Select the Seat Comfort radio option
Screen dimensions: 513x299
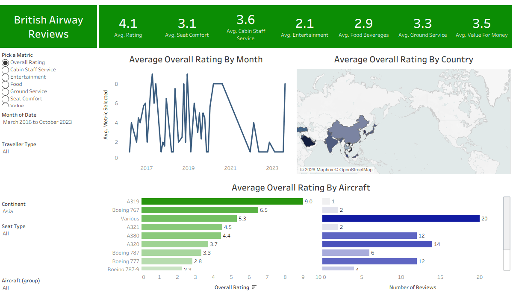click(6, 99)
